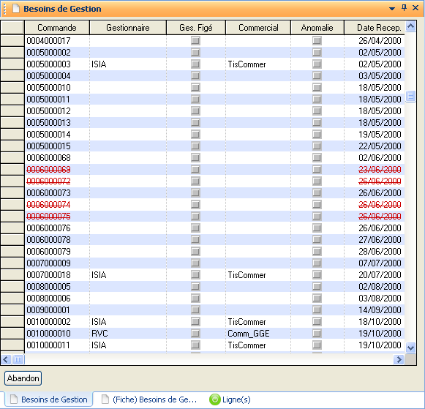Image resolution: width=425 pixels, height=409 pixels.
Task: Click the grid's vertical scroll up arrow
Action: [410, 26]
